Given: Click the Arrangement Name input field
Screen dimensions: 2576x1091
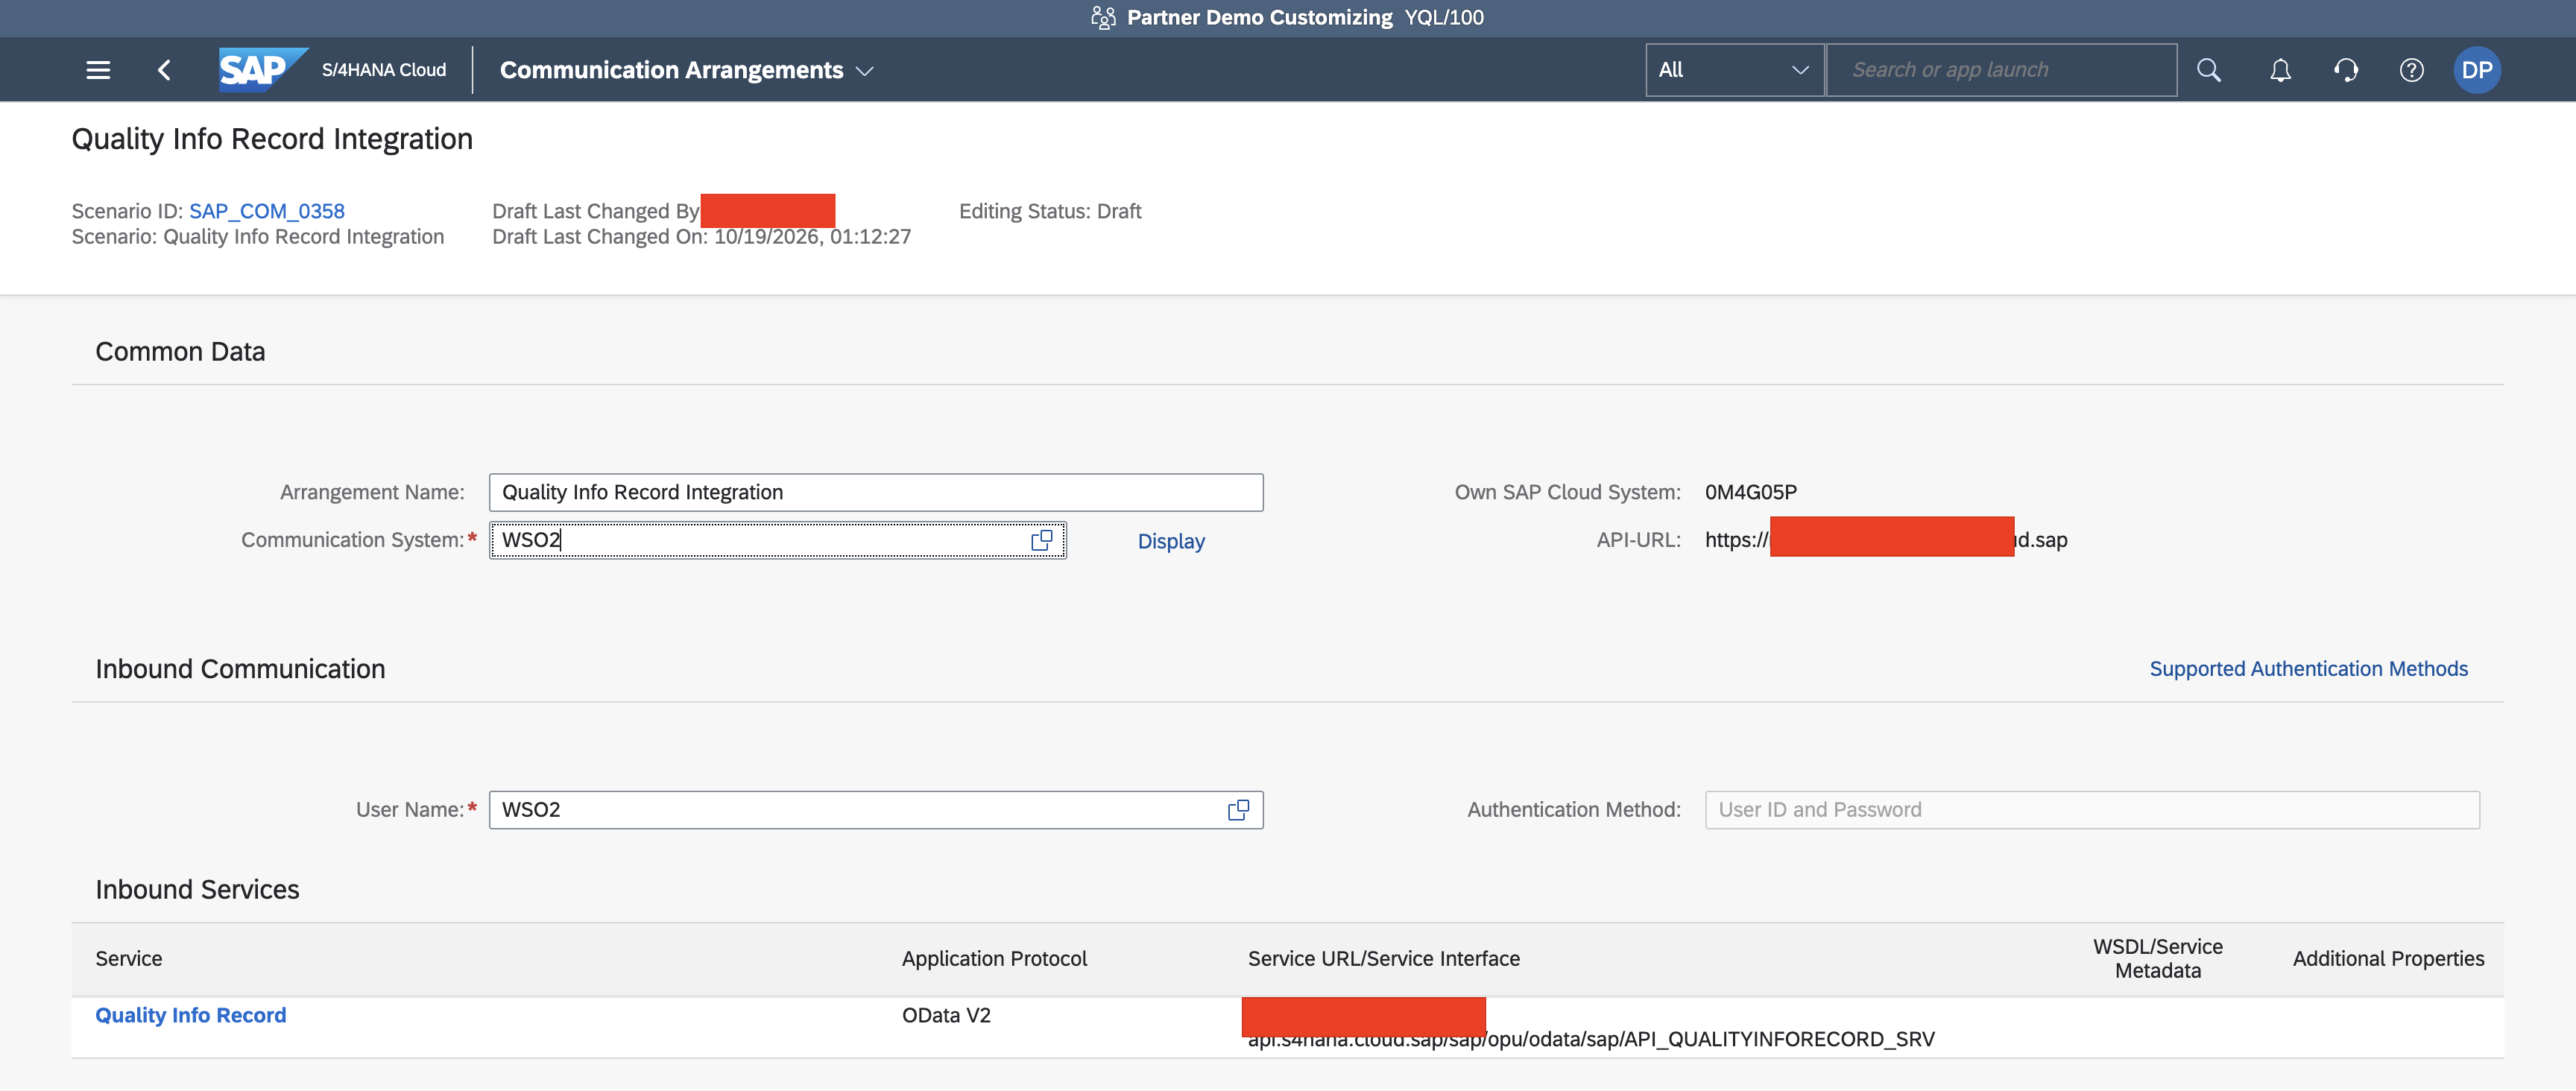Looking at the screenshot, I should 876,492.
